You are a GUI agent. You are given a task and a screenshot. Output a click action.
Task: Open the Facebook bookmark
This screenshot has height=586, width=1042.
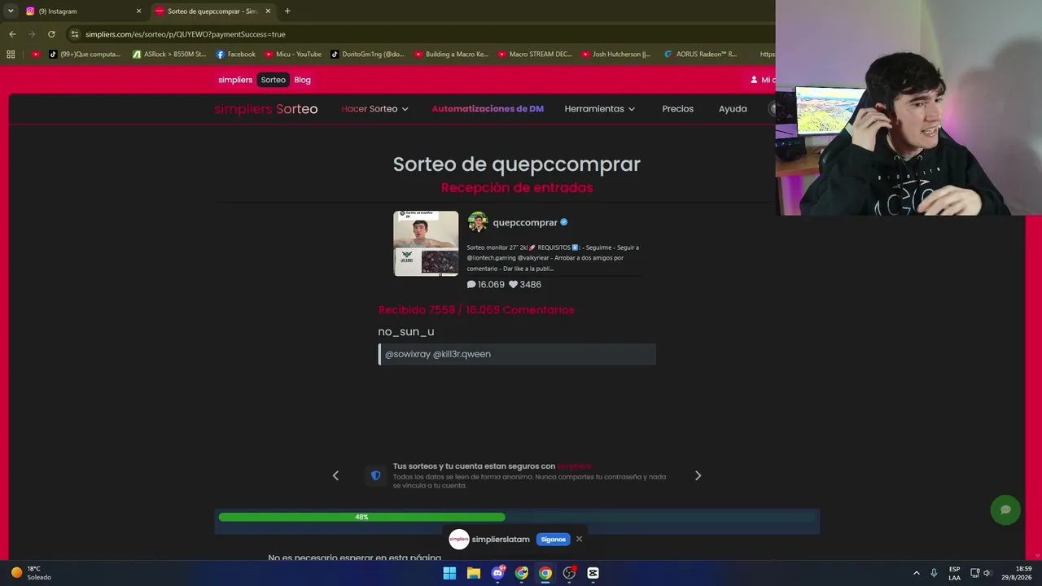[x=236, y=55]
